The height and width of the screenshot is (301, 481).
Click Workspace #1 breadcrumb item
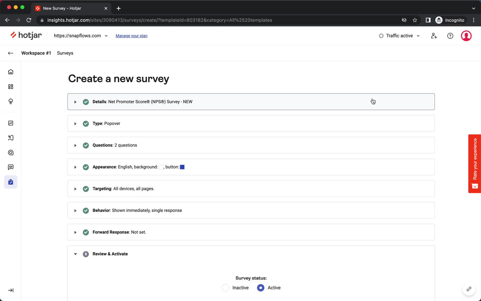[36, 53]
